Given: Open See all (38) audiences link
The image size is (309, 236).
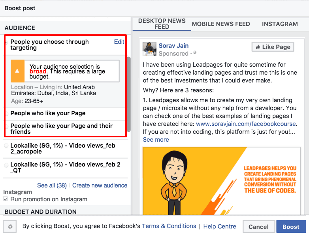Looking at the screenshot, I should point(52,185).
